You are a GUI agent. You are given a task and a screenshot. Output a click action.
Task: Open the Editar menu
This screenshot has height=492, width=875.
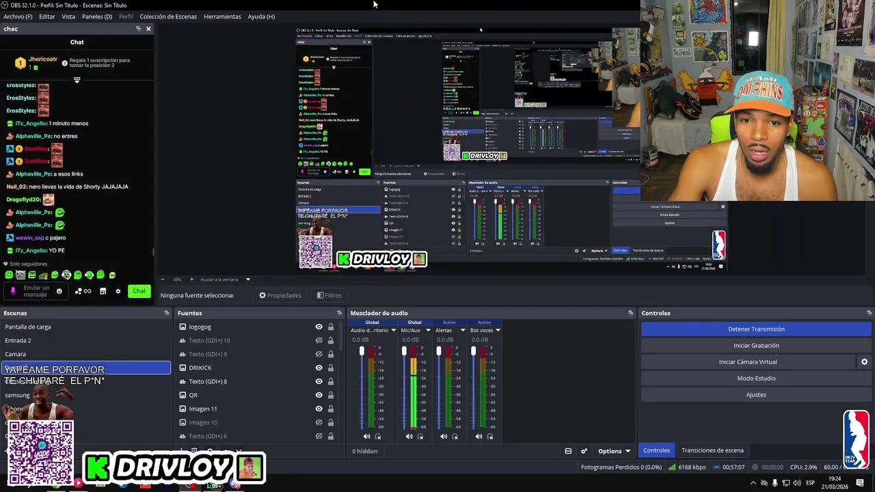[x=47, y=16]
